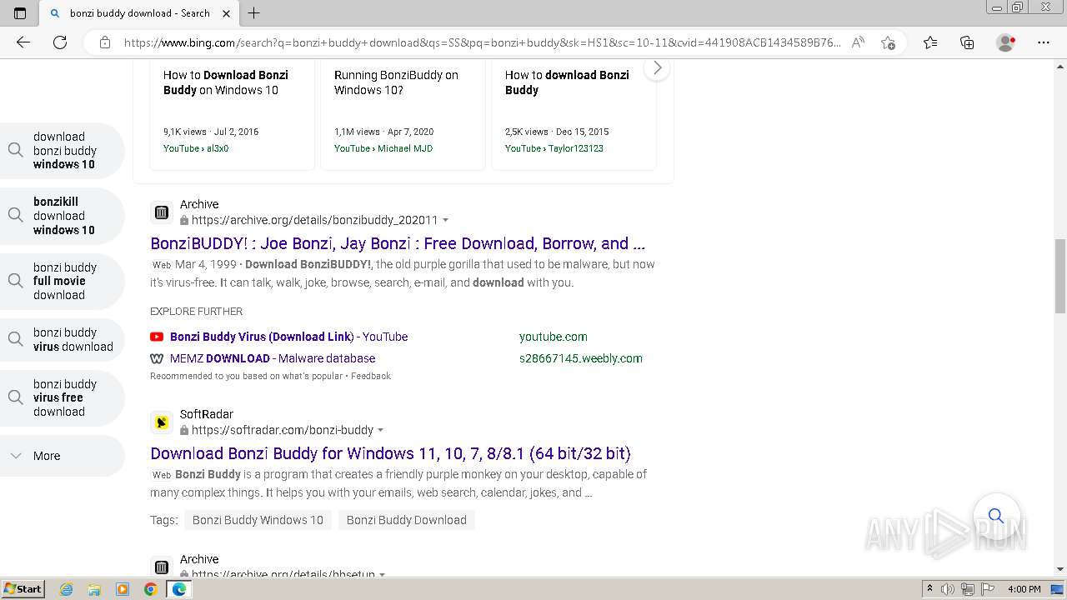
Task: Click the Bing address bar URL
Action: pos(482,42)
